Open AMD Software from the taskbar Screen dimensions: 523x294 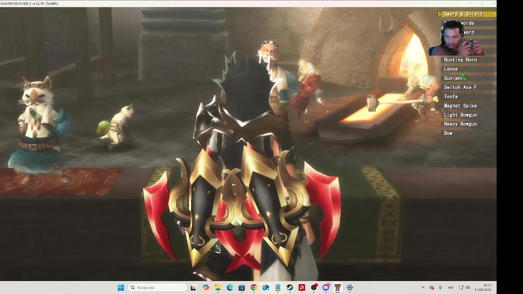(x=302, y=287)
